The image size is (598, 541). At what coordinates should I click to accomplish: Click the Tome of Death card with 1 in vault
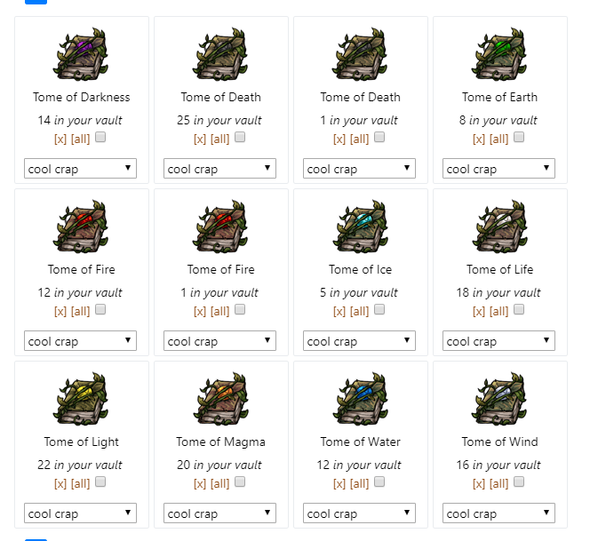tap(361, 99)
